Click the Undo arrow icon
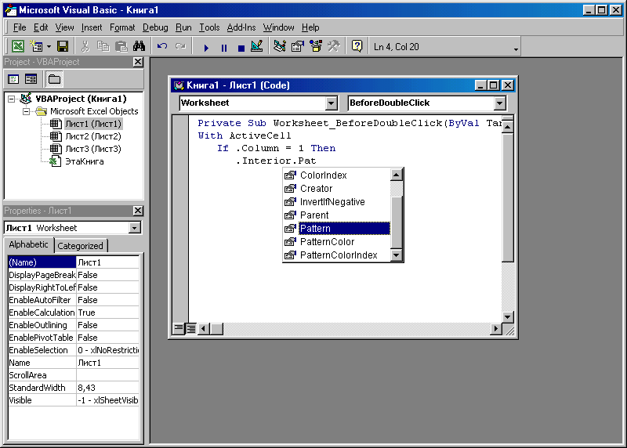Screen dimensions: 627x448 point(162,46)
